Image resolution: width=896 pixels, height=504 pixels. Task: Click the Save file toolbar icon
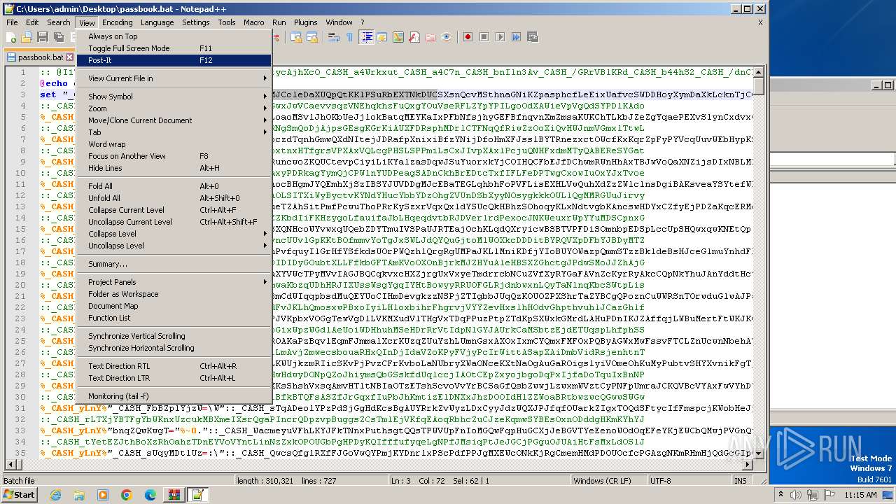(42, 37)
